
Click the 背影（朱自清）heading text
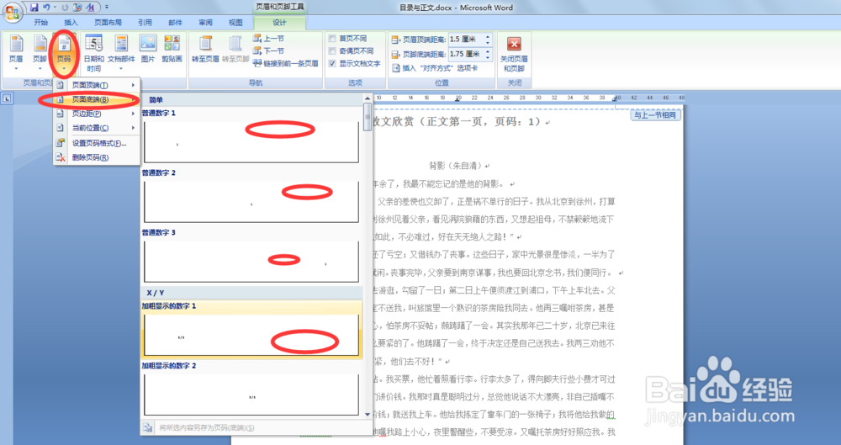click(x=457, y=166)
